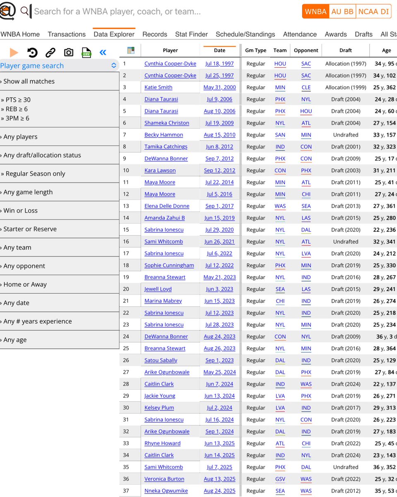The width and height of the screenshot is (397, 497).
Task: Select the WNBA league toggle
Action: [x=315, y=12]
